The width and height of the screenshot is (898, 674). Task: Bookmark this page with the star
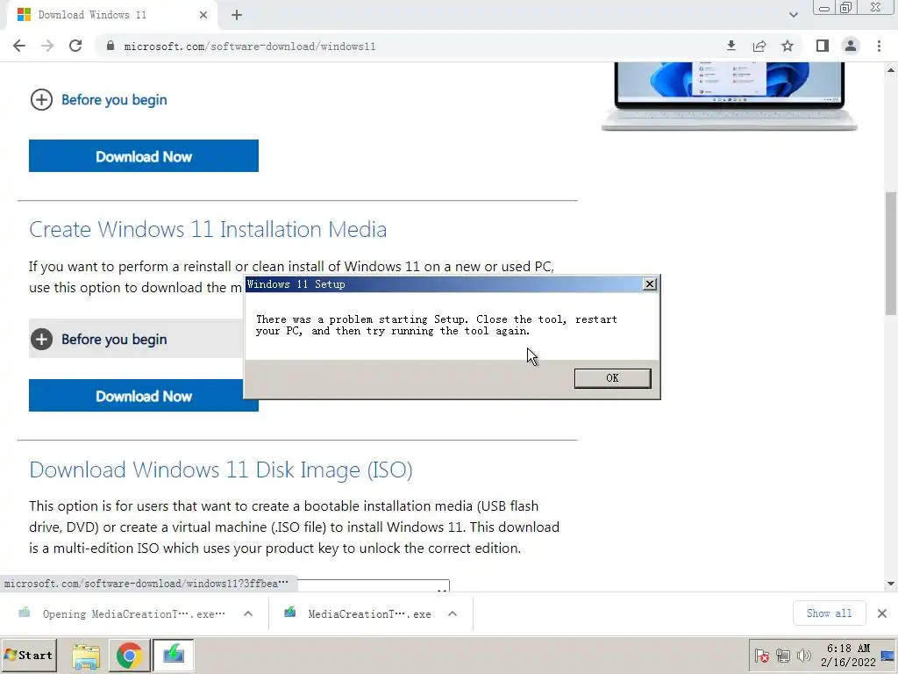click(788, 46)
